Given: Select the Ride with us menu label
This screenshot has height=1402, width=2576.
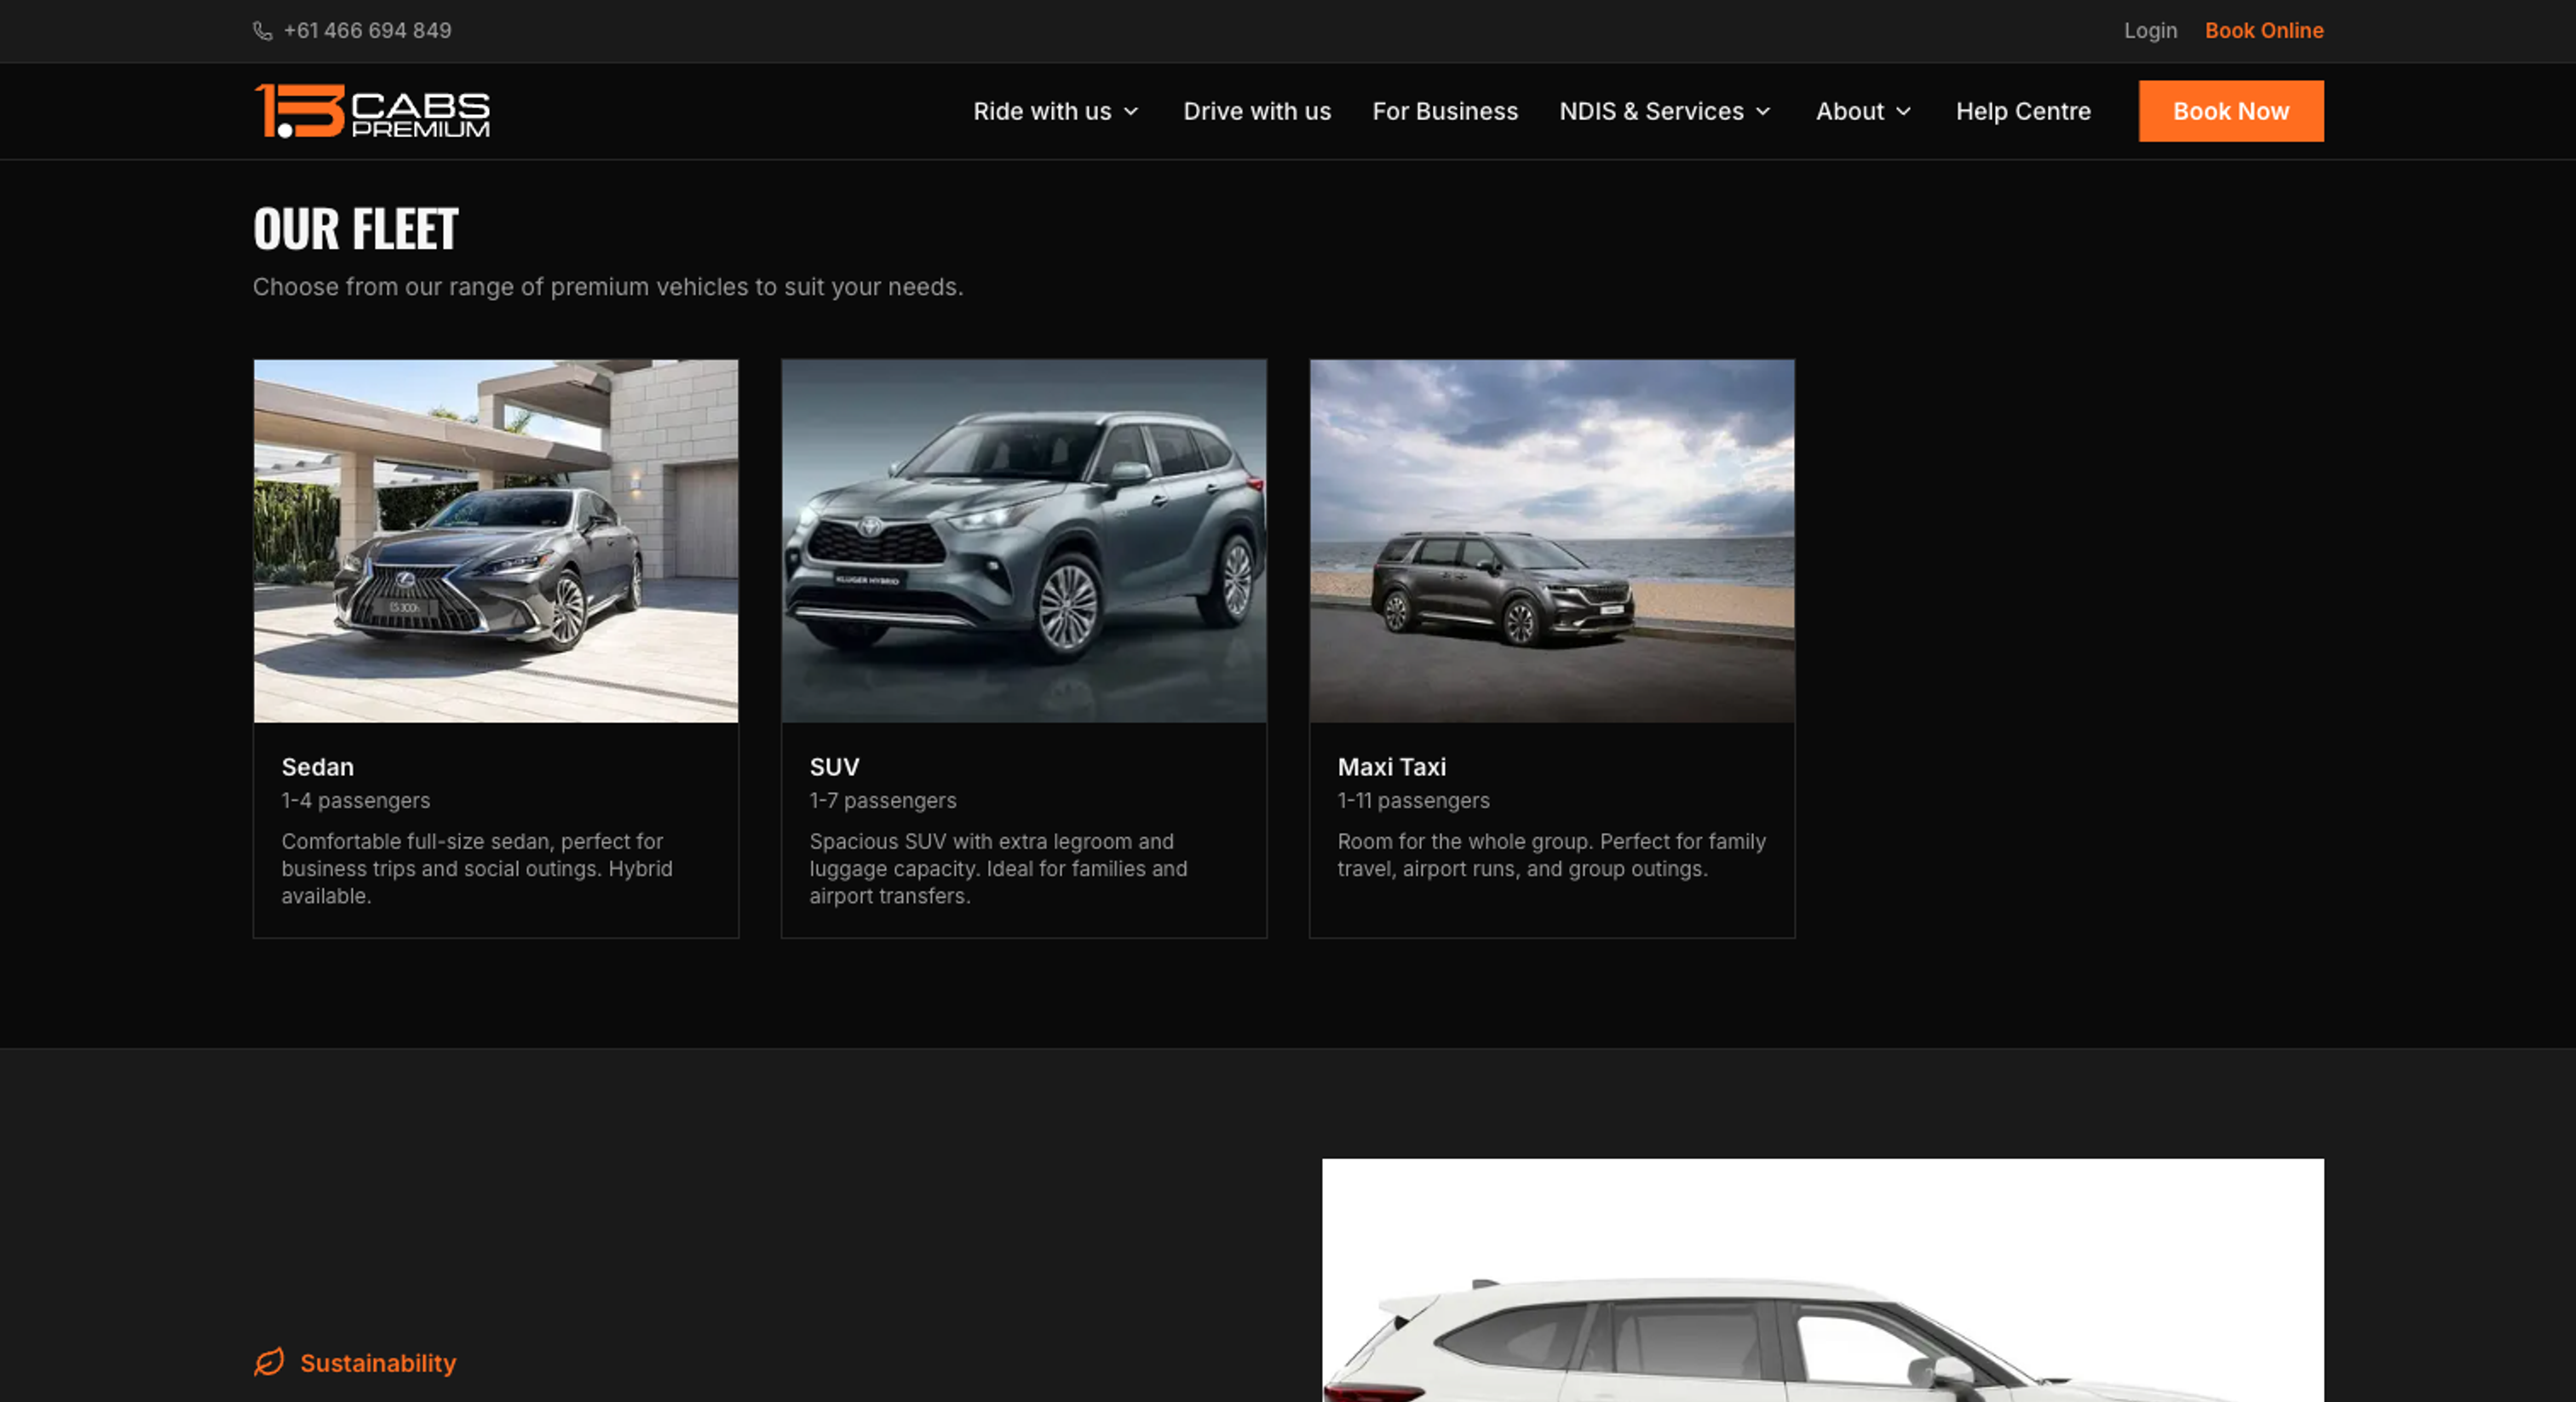Looking at the screenshot, I should click(1042, 111).
